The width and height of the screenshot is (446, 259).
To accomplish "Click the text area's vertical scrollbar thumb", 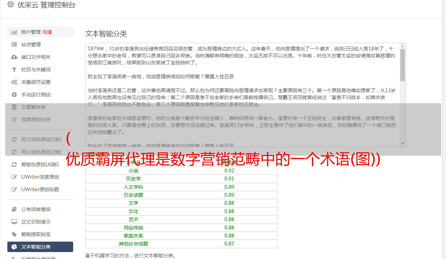I will pyautogui.click(x=403, y=65).
